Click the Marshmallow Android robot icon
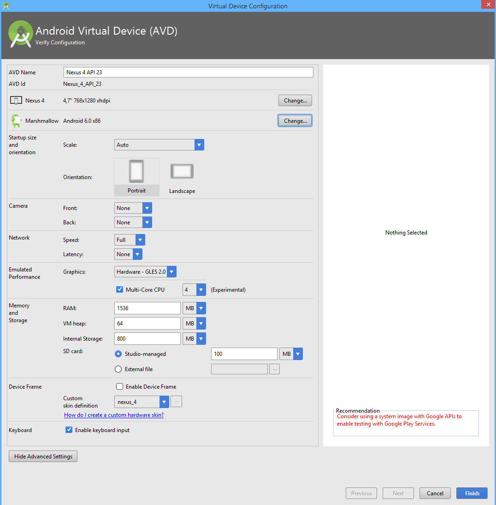 [16, 120]
